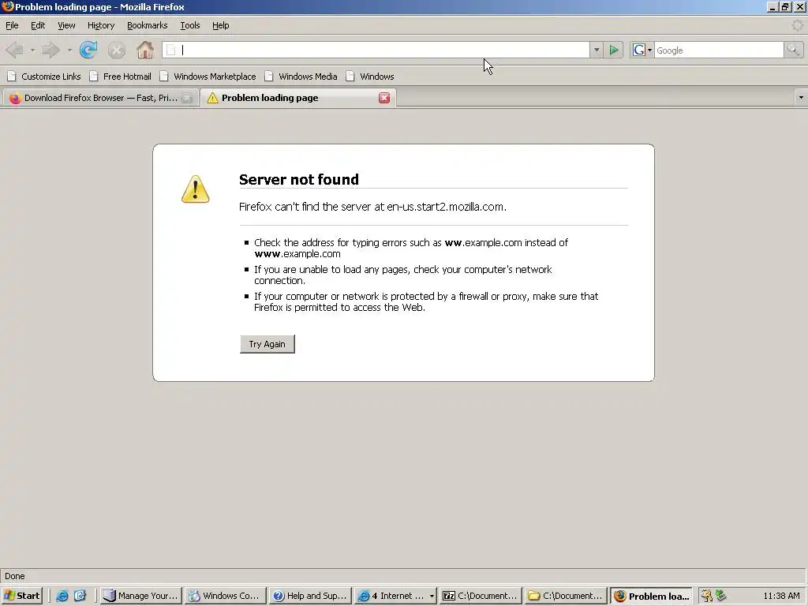Open Customize Links bookmark
Viewport: 808px width, 606px height.
pos(44,77)
